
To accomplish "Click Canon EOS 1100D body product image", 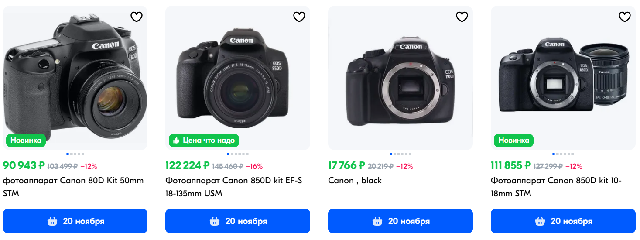I will click(400, 79).
